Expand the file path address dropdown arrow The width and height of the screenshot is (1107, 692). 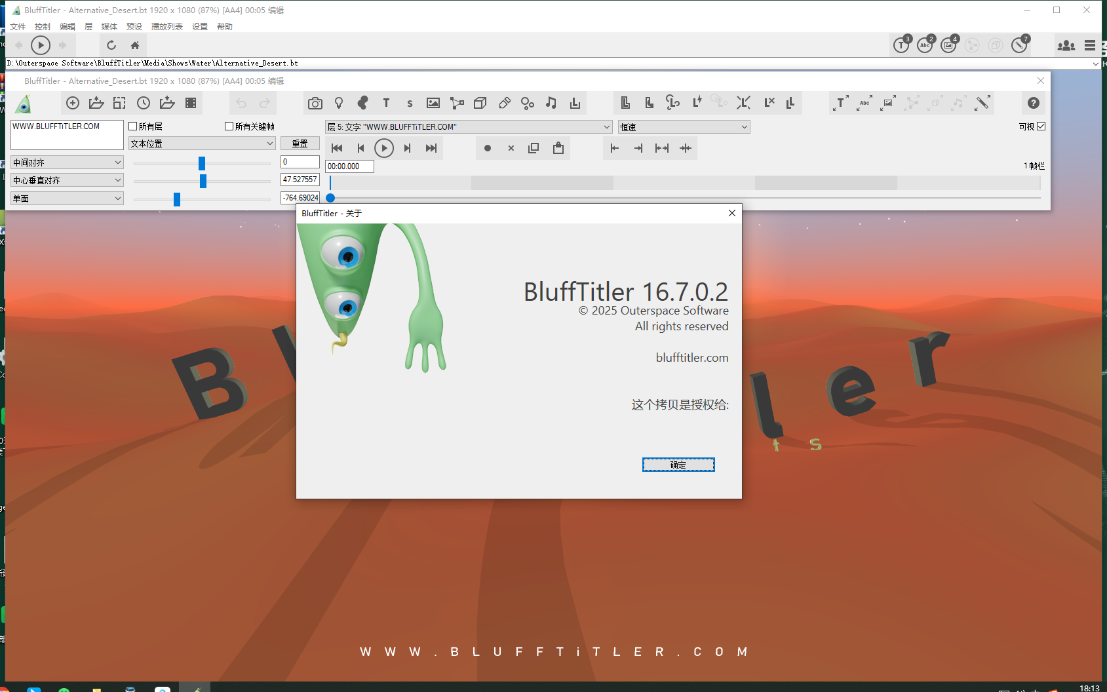(x=1096, y=64)
